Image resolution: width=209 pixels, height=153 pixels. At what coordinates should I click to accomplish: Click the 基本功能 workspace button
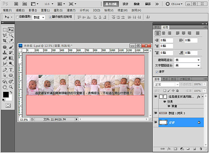pos(111,4)
